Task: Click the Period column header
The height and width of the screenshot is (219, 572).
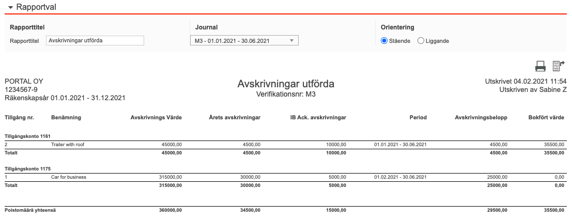Action: click(418, 117)
